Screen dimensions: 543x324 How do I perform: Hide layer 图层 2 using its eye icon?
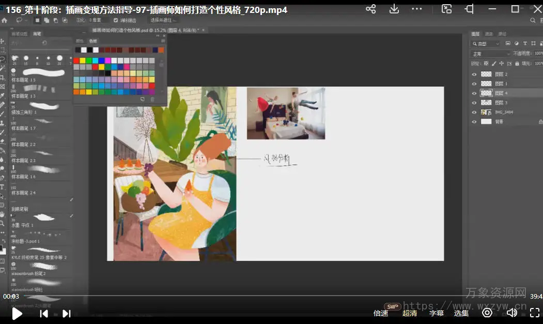(474, 74)
